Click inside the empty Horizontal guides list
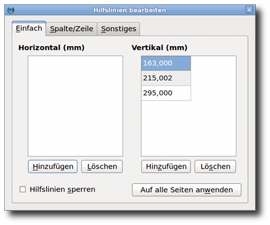The height and width of the screenshot is (225, 270). pos(75,106)
